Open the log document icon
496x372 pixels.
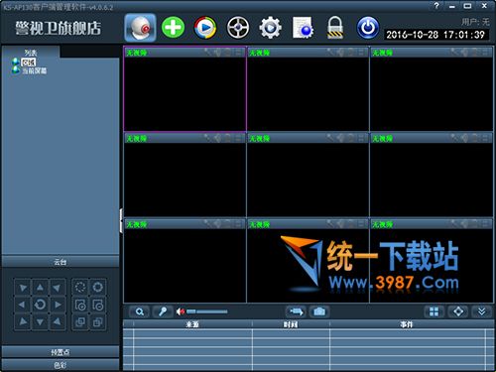click(303, 28)
